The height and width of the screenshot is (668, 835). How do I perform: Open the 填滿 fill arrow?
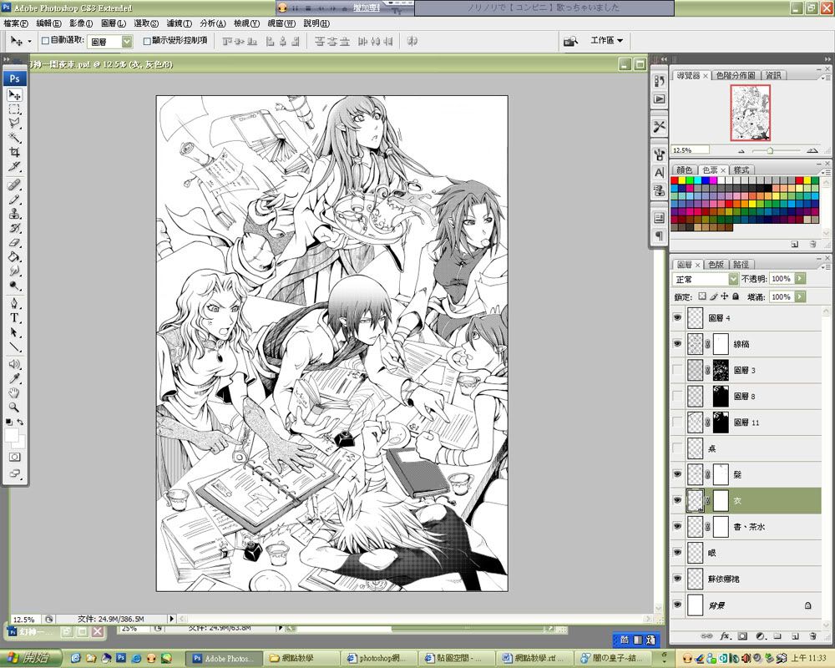(x=801, y=296)
